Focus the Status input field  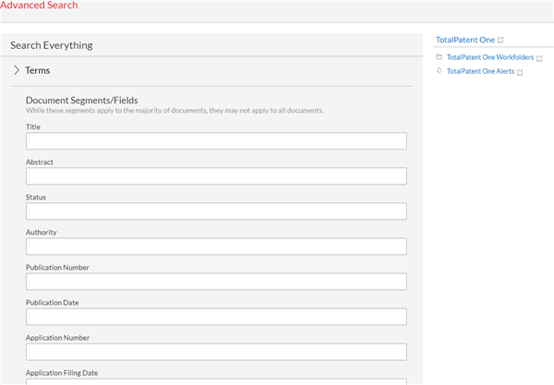[216, 211]
